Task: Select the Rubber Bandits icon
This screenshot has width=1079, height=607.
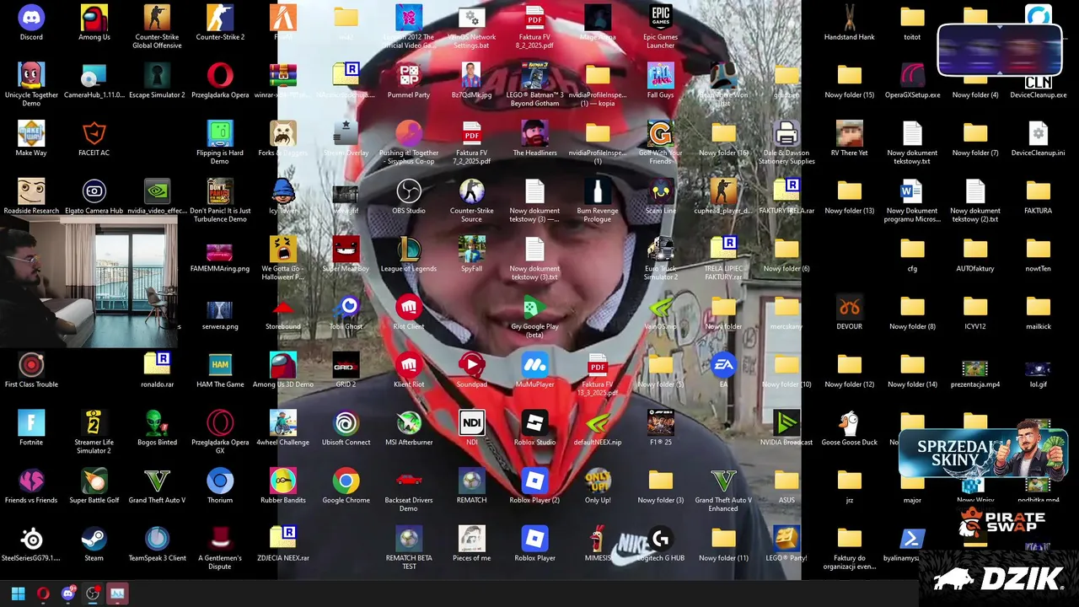Action: (282, 486)
